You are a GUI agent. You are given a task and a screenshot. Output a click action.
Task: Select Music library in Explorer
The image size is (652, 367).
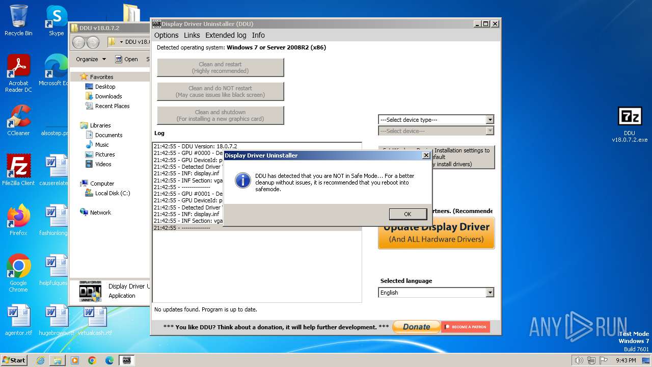102,145
